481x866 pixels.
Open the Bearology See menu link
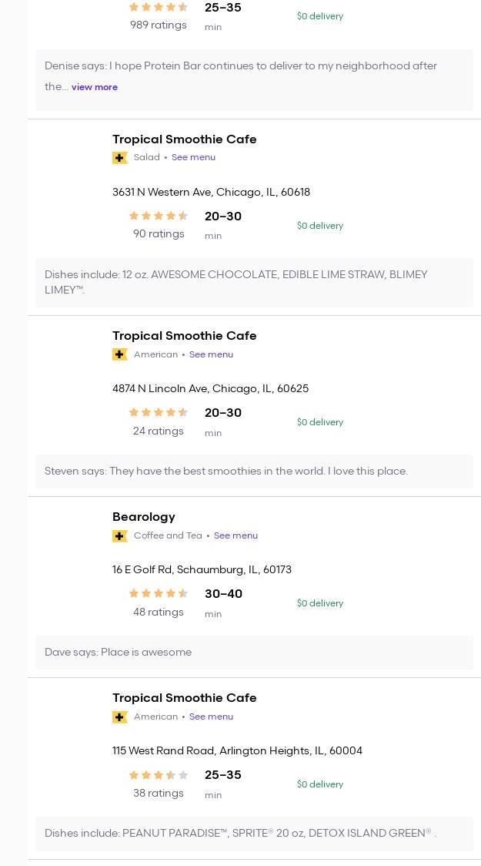235,535
